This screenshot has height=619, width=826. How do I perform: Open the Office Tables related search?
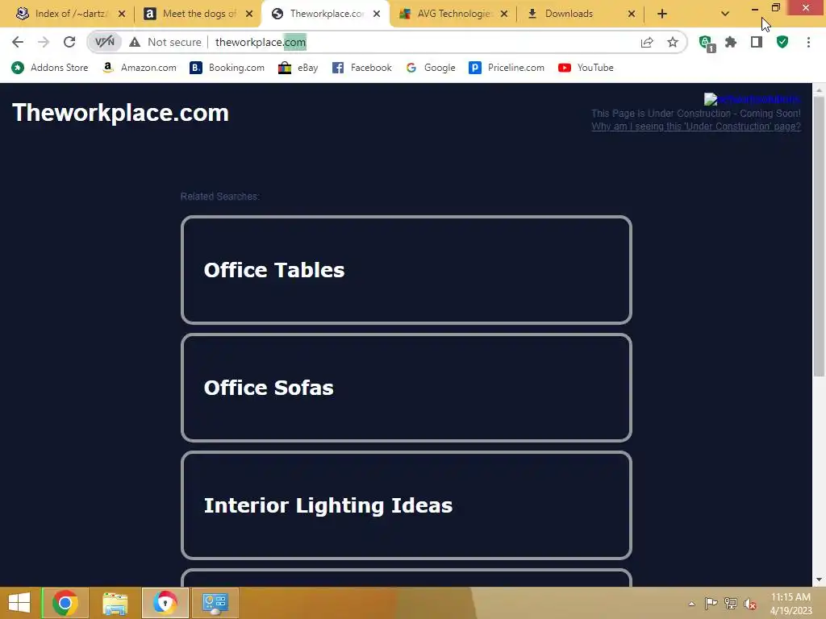click(407, 270)
